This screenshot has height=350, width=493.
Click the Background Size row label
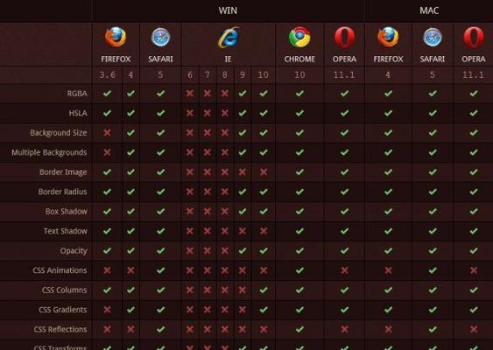pyautogui.click(x=59, y=133)
